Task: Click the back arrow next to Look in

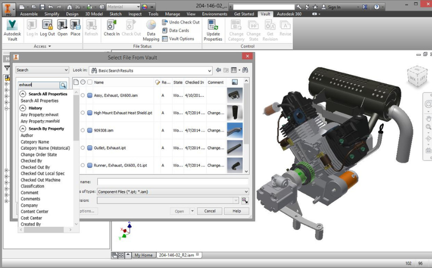Action: coord(218,70)
